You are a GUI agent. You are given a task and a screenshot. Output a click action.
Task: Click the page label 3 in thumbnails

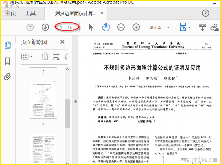click(43, 123)
